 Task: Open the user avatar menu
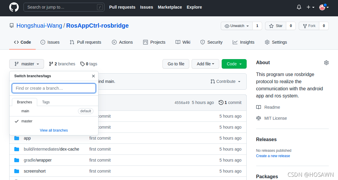coord(324,7)
